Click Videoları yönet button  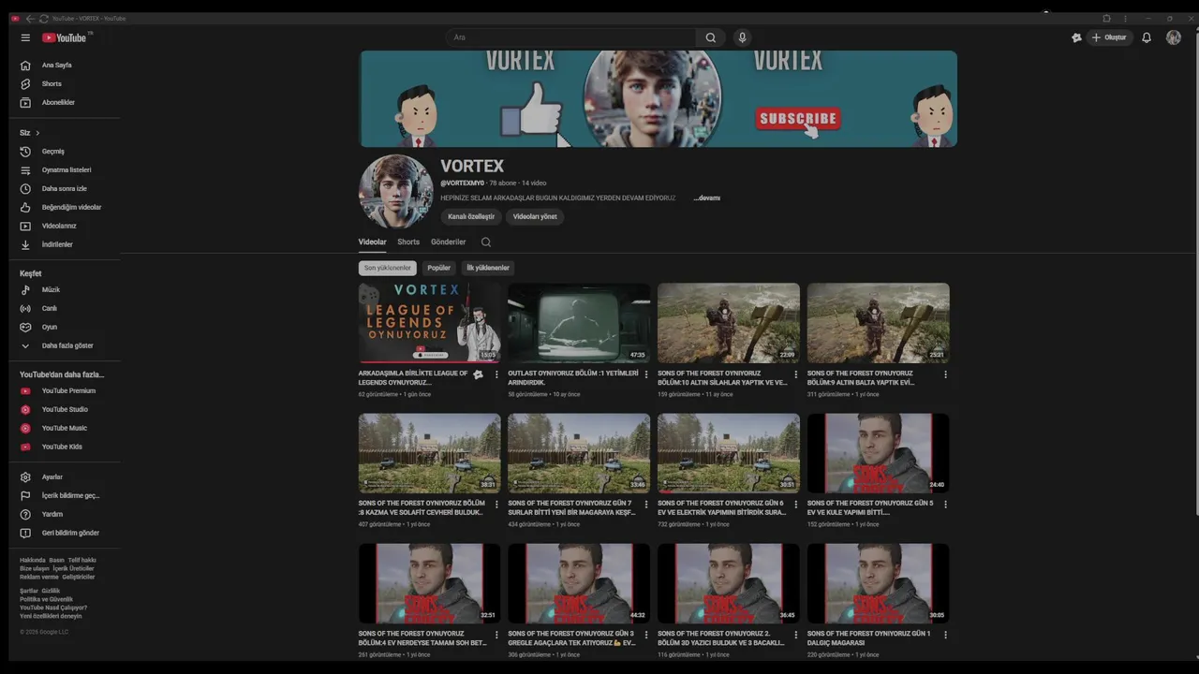(535, 217)
